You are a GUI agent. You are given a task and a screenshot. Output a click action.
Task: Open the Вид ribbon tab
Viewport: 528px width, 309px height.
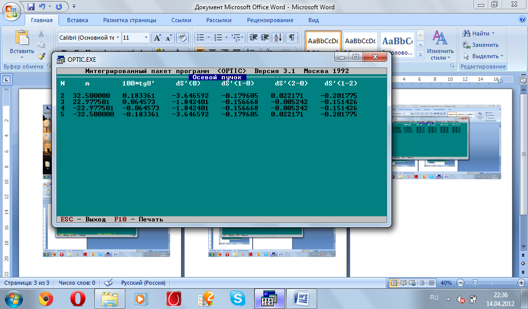pyautogui.click(x=313, y=20)
